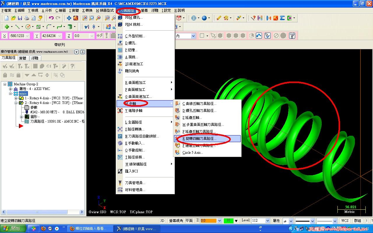Choose R 旋轉四軸刀具路徑 from the submenu
The height and width of the screenshot is (233, 373).
(207, 139)
